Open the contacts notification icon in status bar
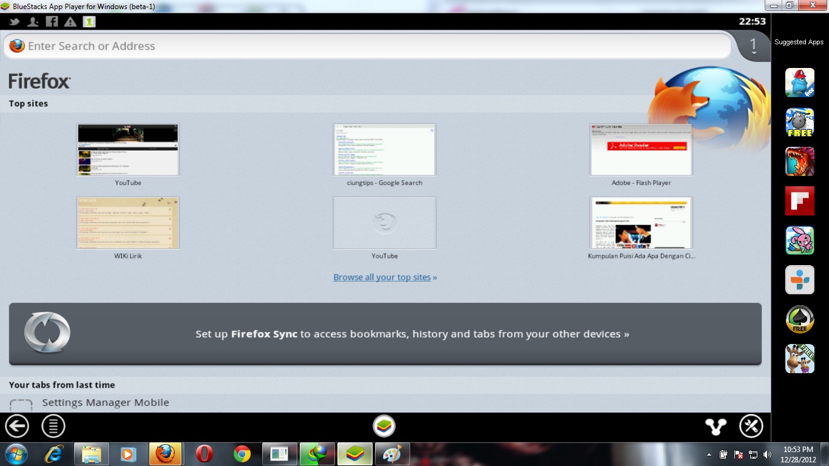 pos(33,22)
